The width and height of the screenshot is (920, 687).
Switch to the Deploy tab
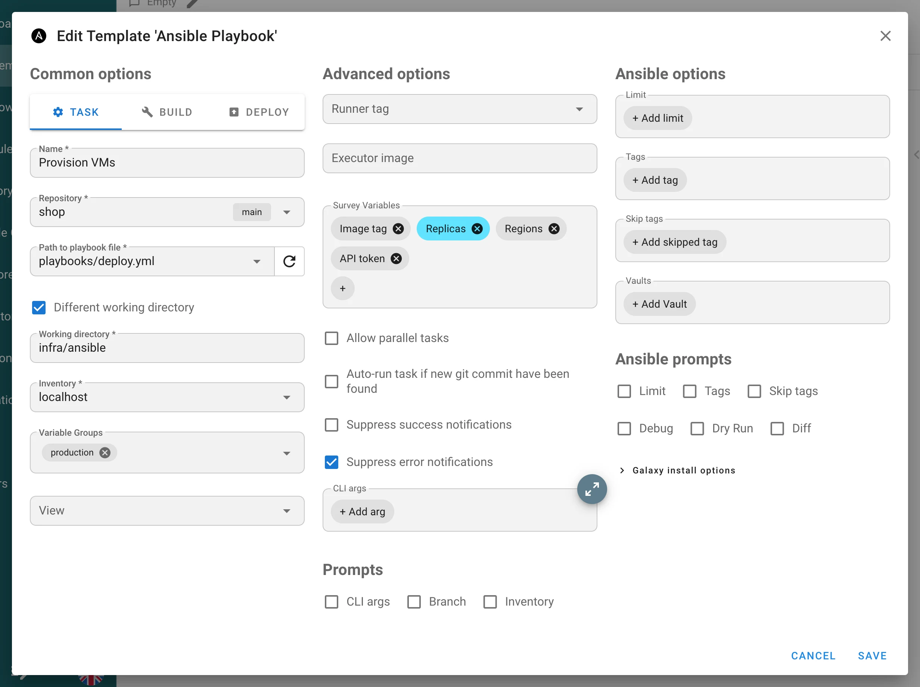(259, 112)
